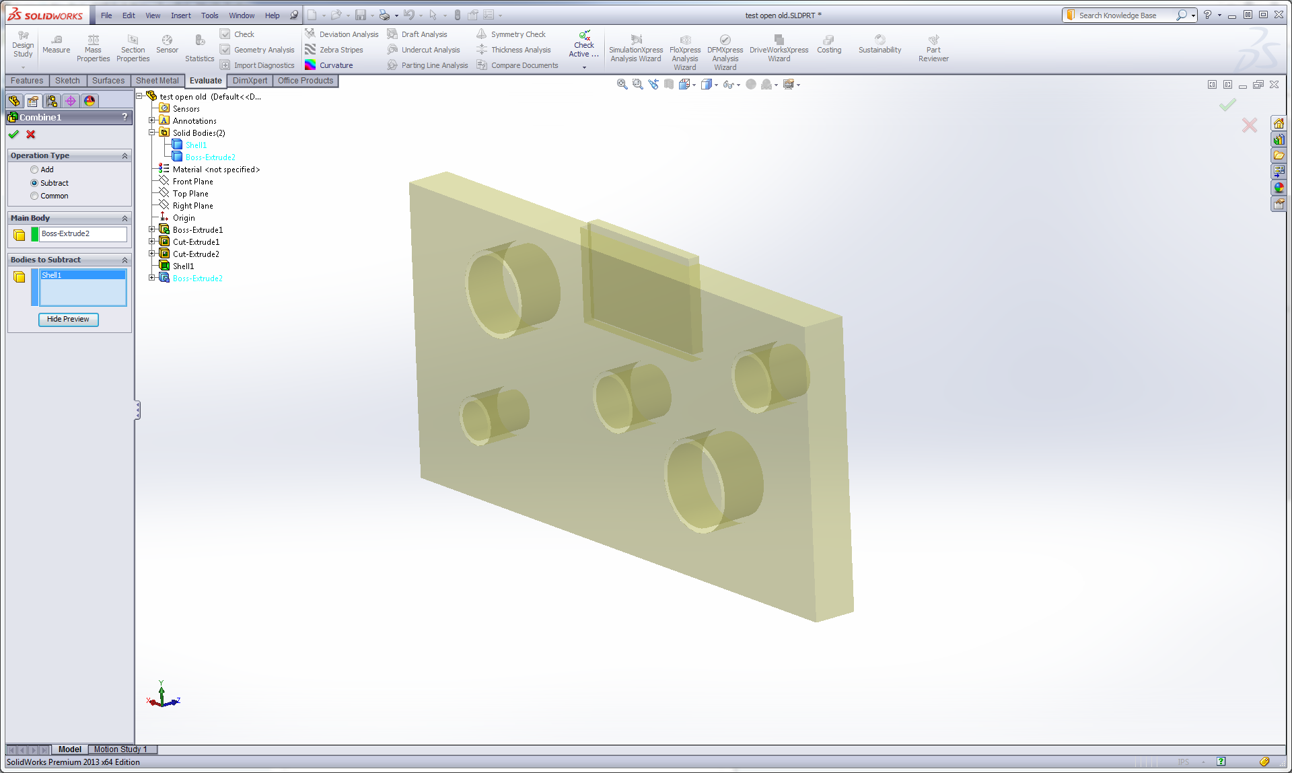Click the Hide Preview button
The width and height of the screenshot is (1292, 773).
(68, 320)
